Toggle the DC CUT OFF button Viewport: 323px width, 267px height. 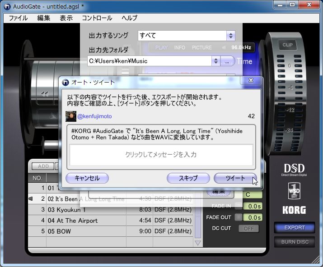click(248, 229)
